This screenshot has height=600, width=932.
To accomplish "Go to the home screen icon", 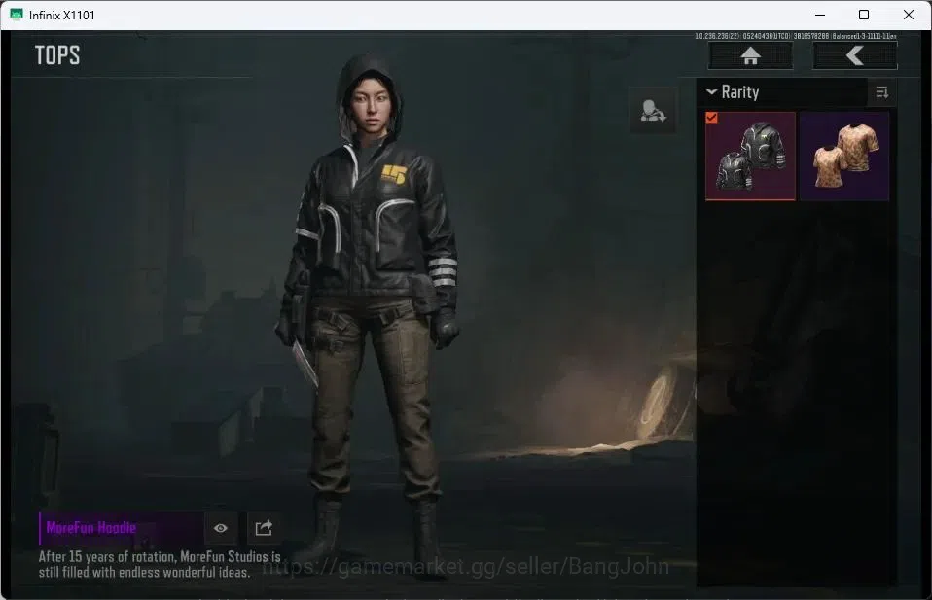I will click(750, 55).
